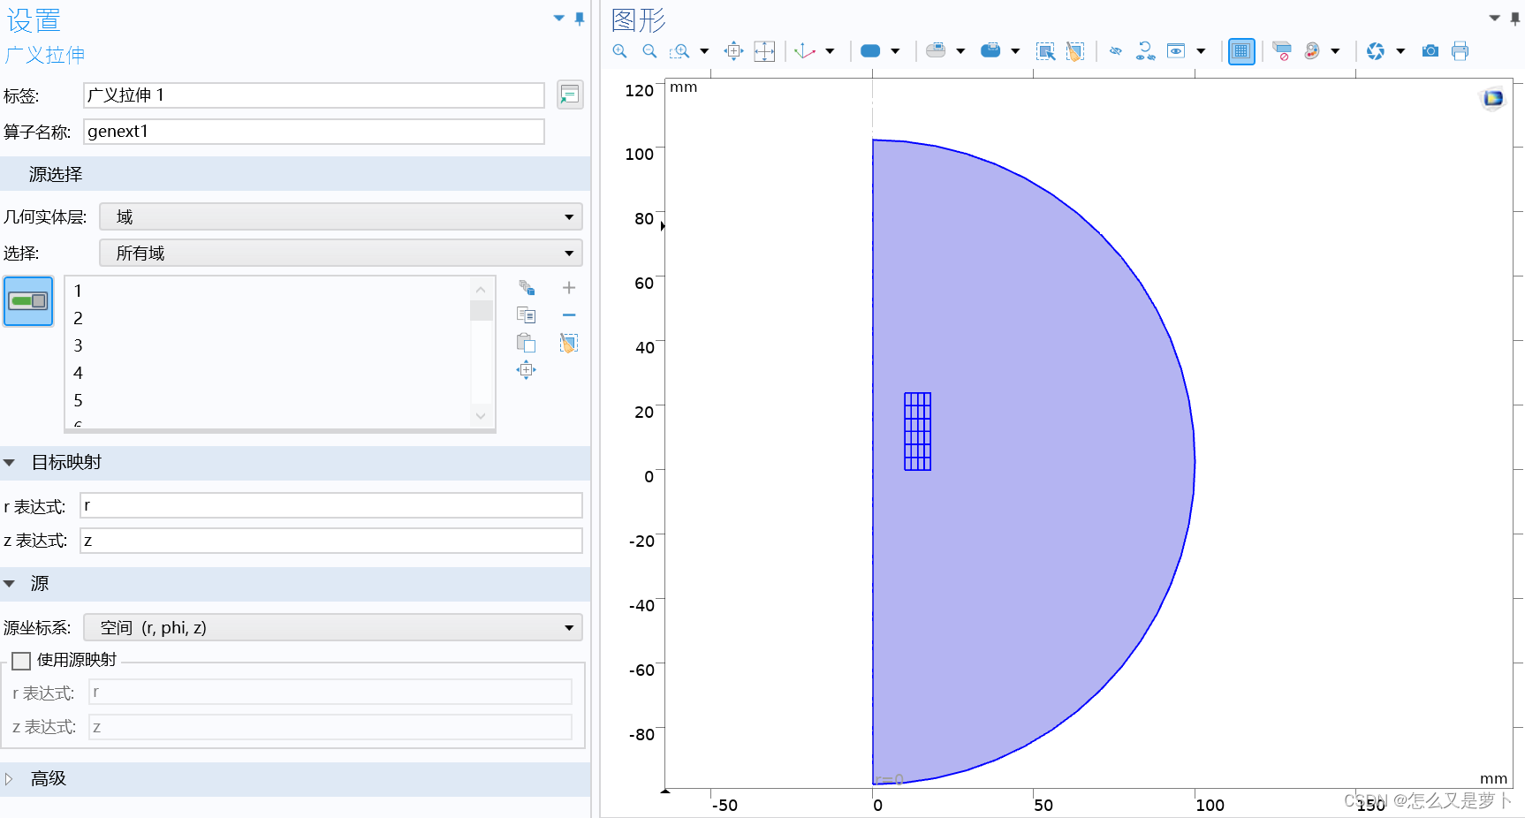Viewport: 1525px width, 818px height.
Task: Select domain 3 in selection list
Action: (x=78, y=345)
